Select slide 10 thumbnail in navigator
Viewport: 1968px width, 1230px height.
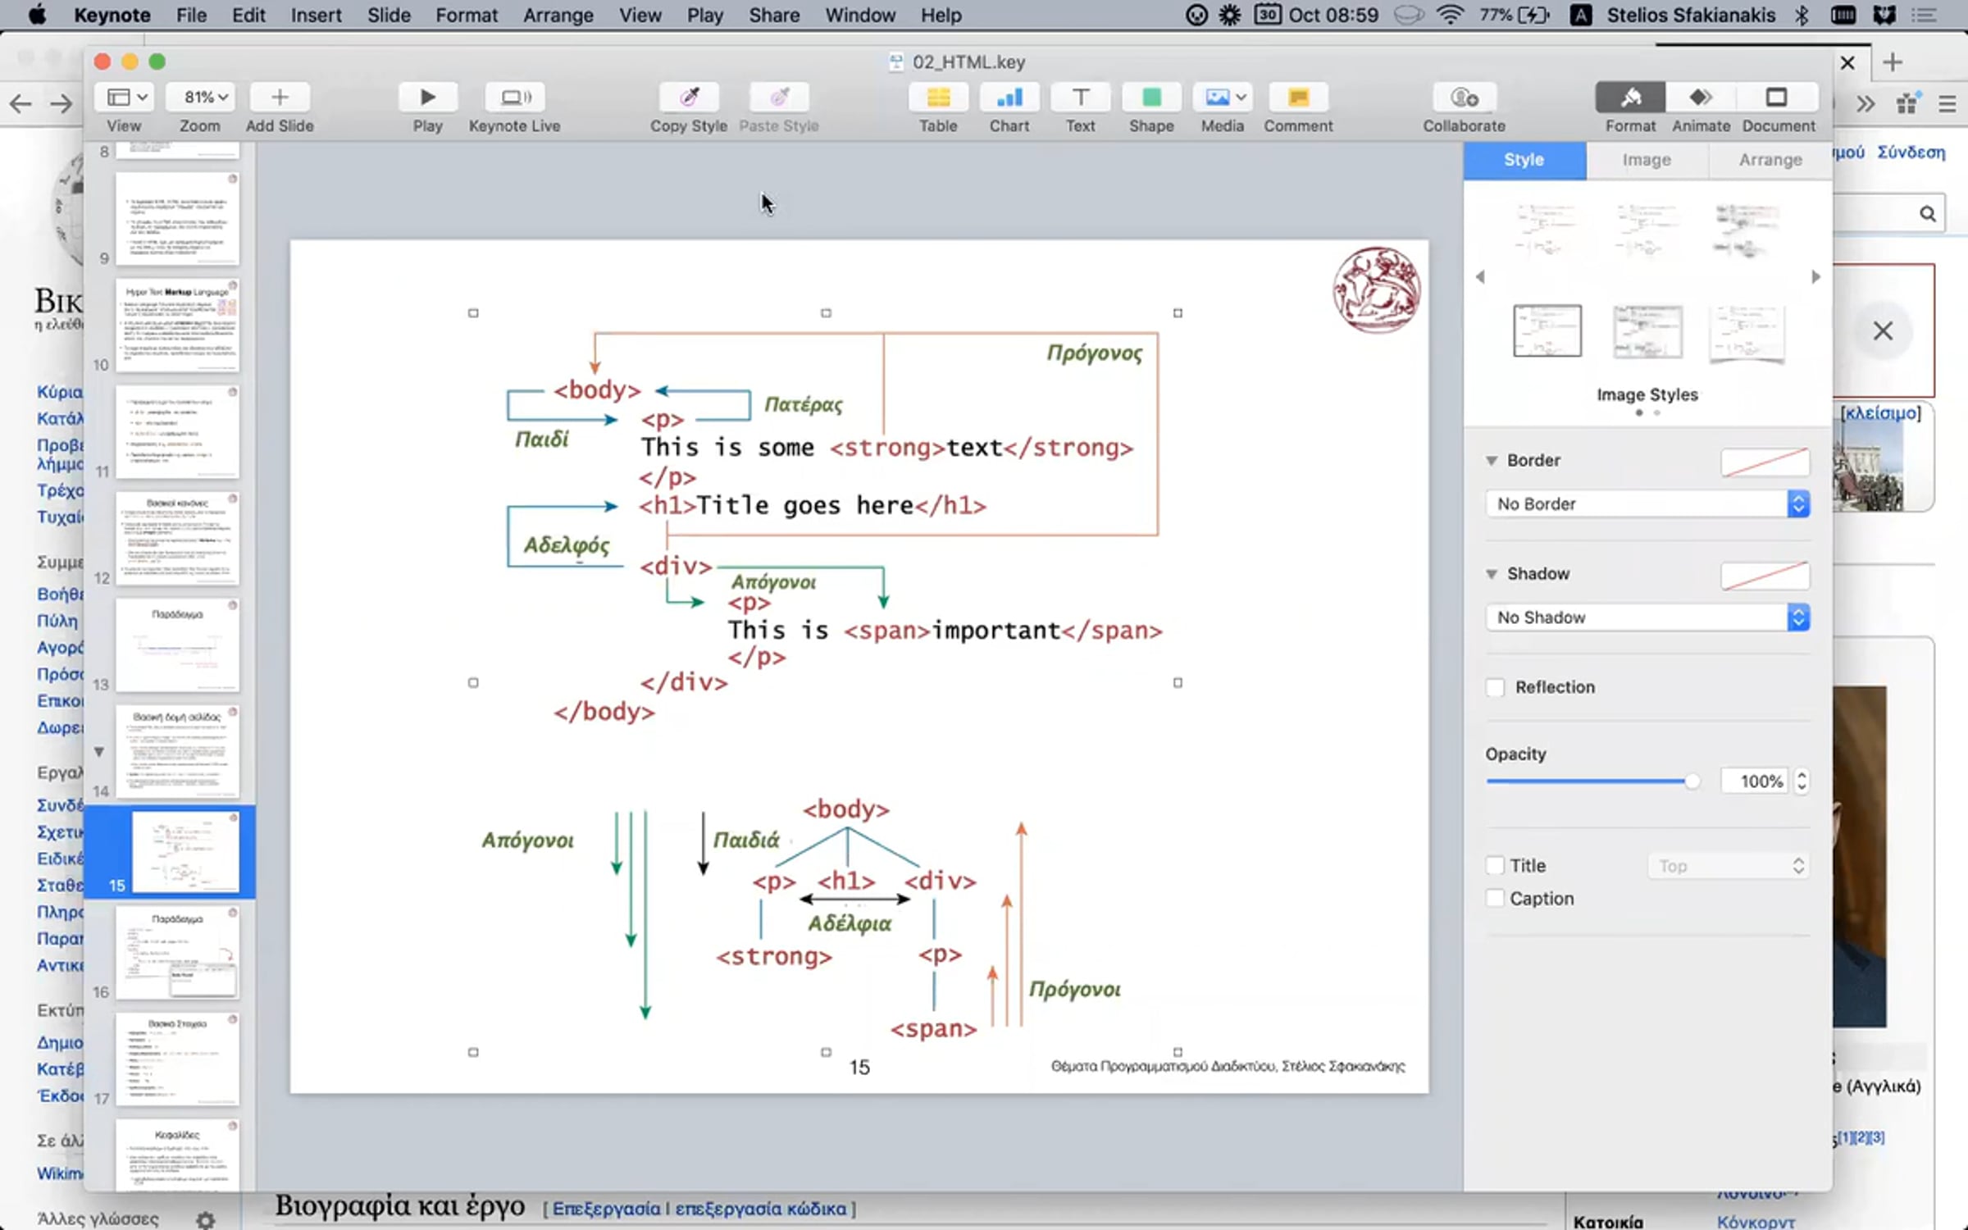point(177,325)
